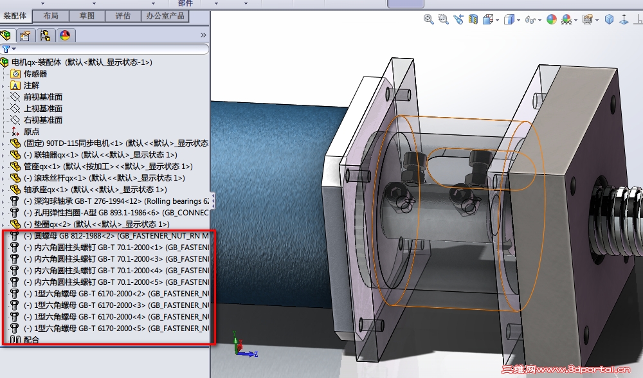Click the 注解 annotations folder icon
Screen dimensions: 643x378
pos(15,85)
